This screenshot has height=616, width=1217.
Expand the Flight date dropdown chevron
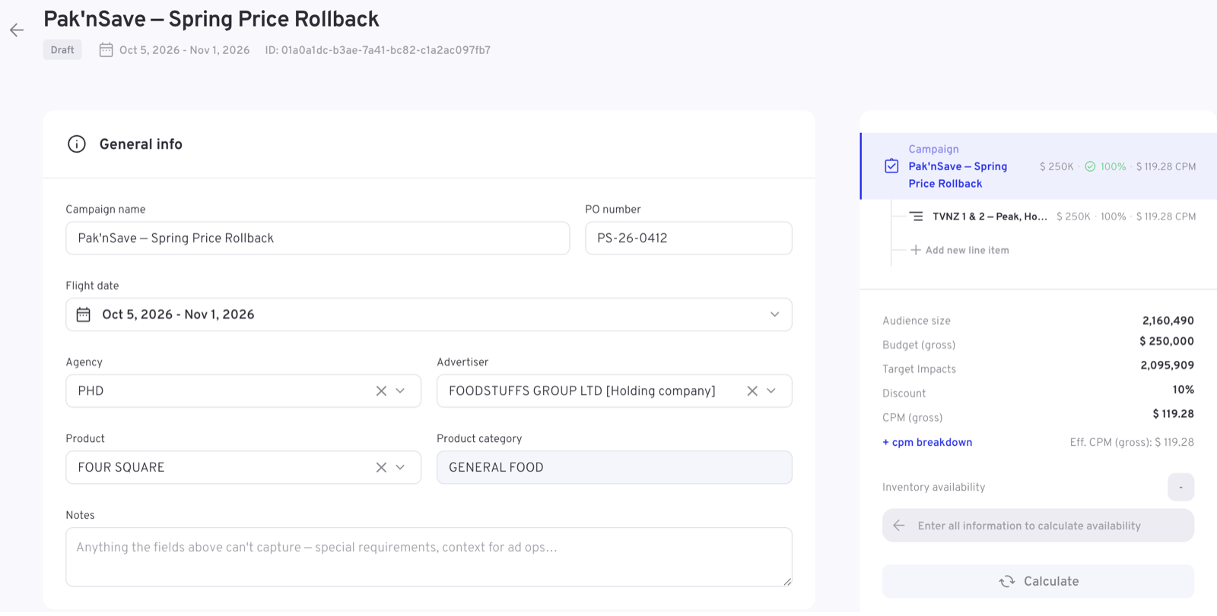(x=774, y=314)
